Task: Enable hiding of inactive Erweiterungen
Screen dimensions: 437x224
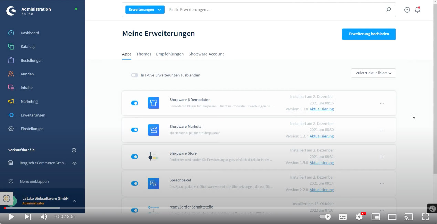Action: (x=135, y=75)
